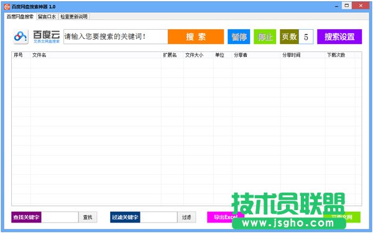The height and width of the screenshot is (233, 373).
Task: Click the 过滤 filter button
Action: 186,217
